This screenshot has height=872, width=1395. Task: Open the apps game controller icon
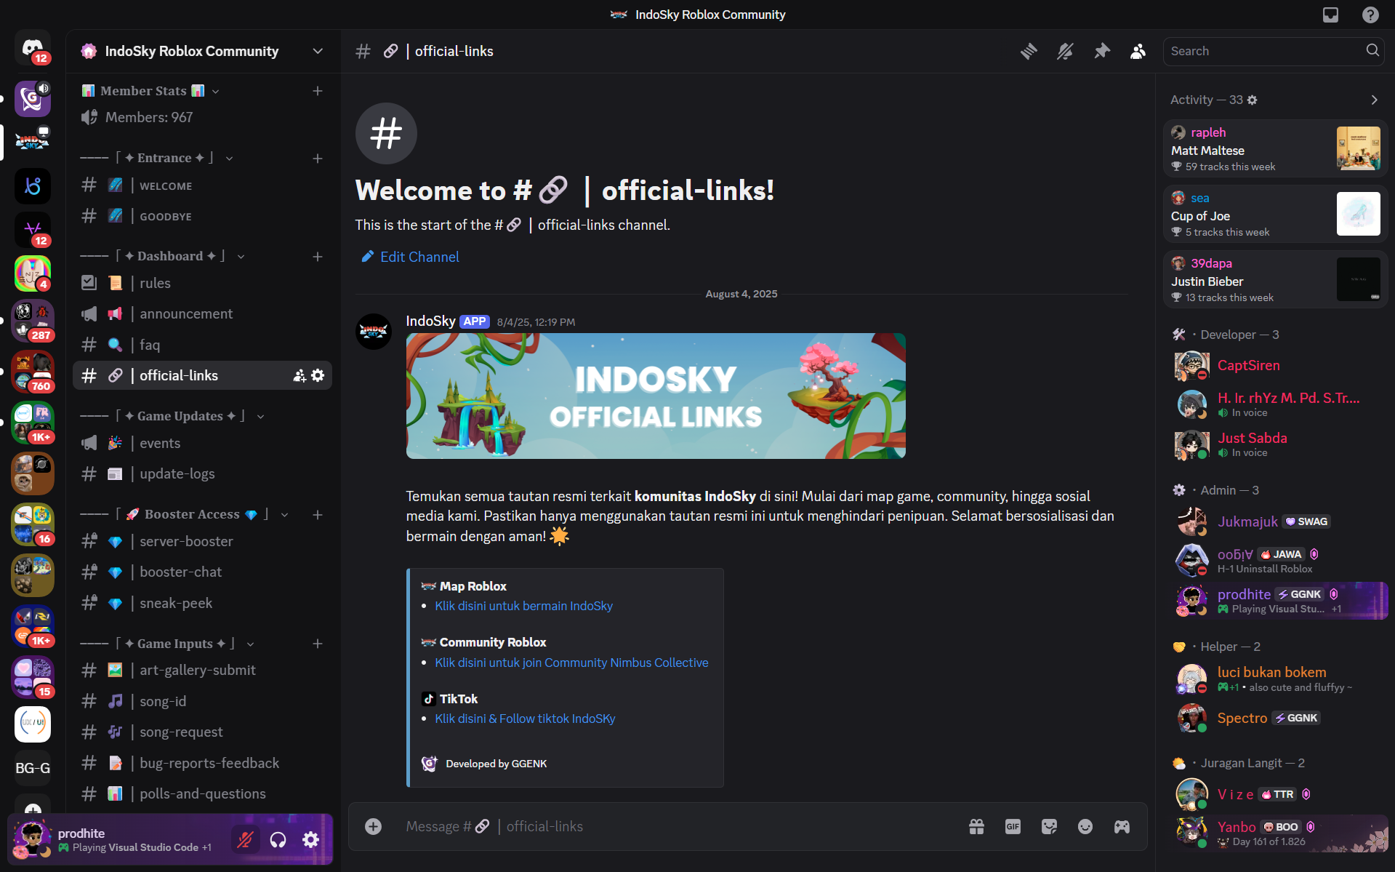[1122, 826]
